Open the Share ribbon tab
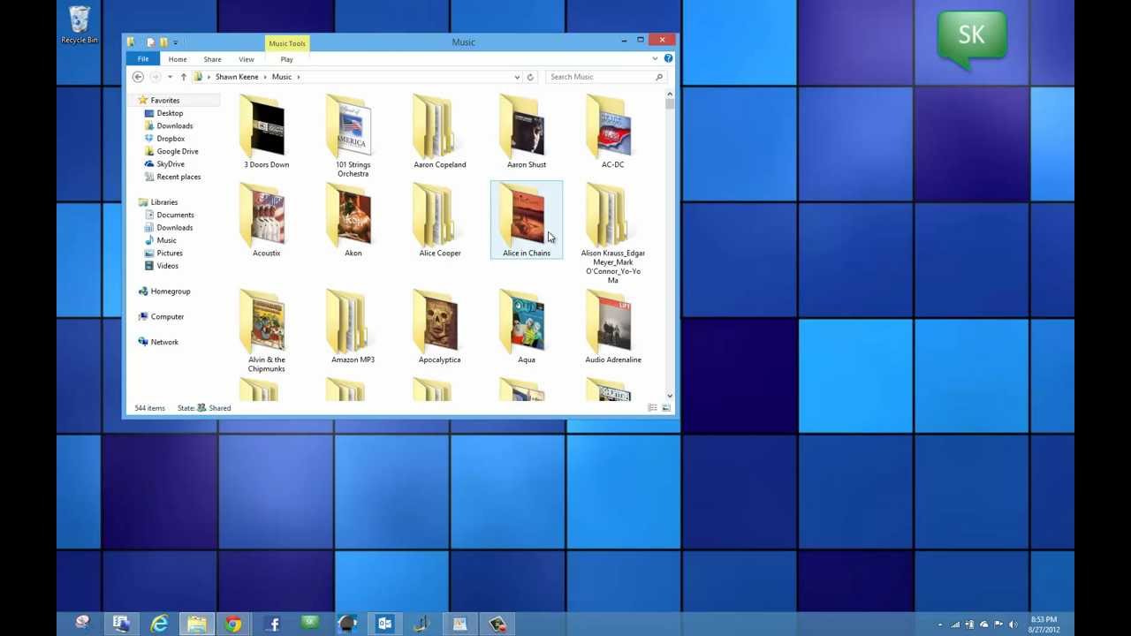 click(x=212, y=59)
